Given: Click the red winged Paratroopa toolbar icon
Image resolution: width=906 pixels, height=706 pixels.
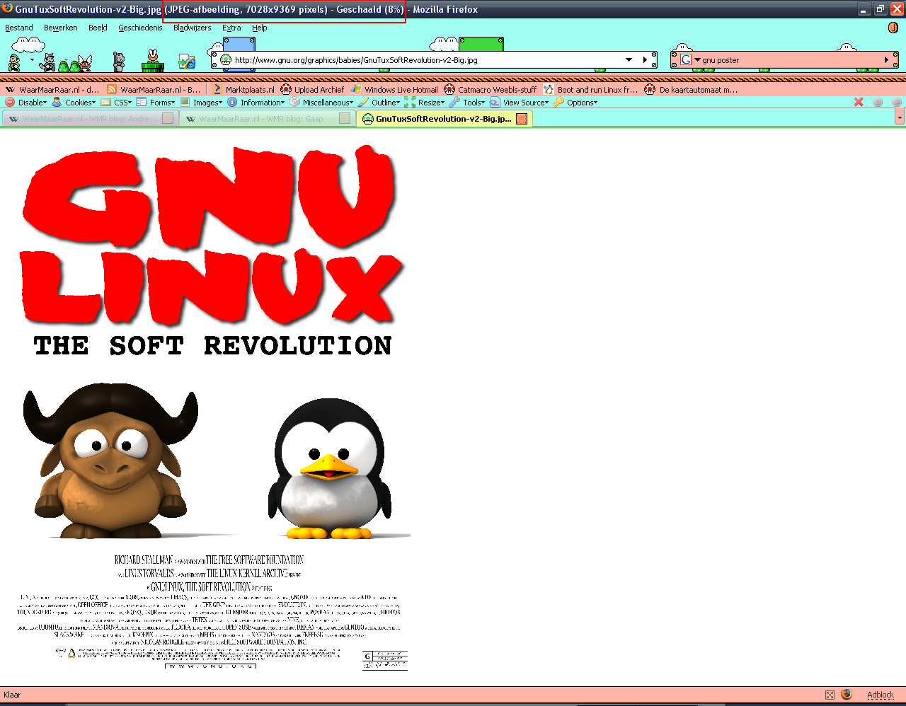Looking at the screenshot, I should (x=85, y=63).
